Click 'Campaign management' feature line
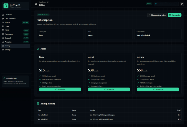187x127 pixels. click(x=99, y=83)
